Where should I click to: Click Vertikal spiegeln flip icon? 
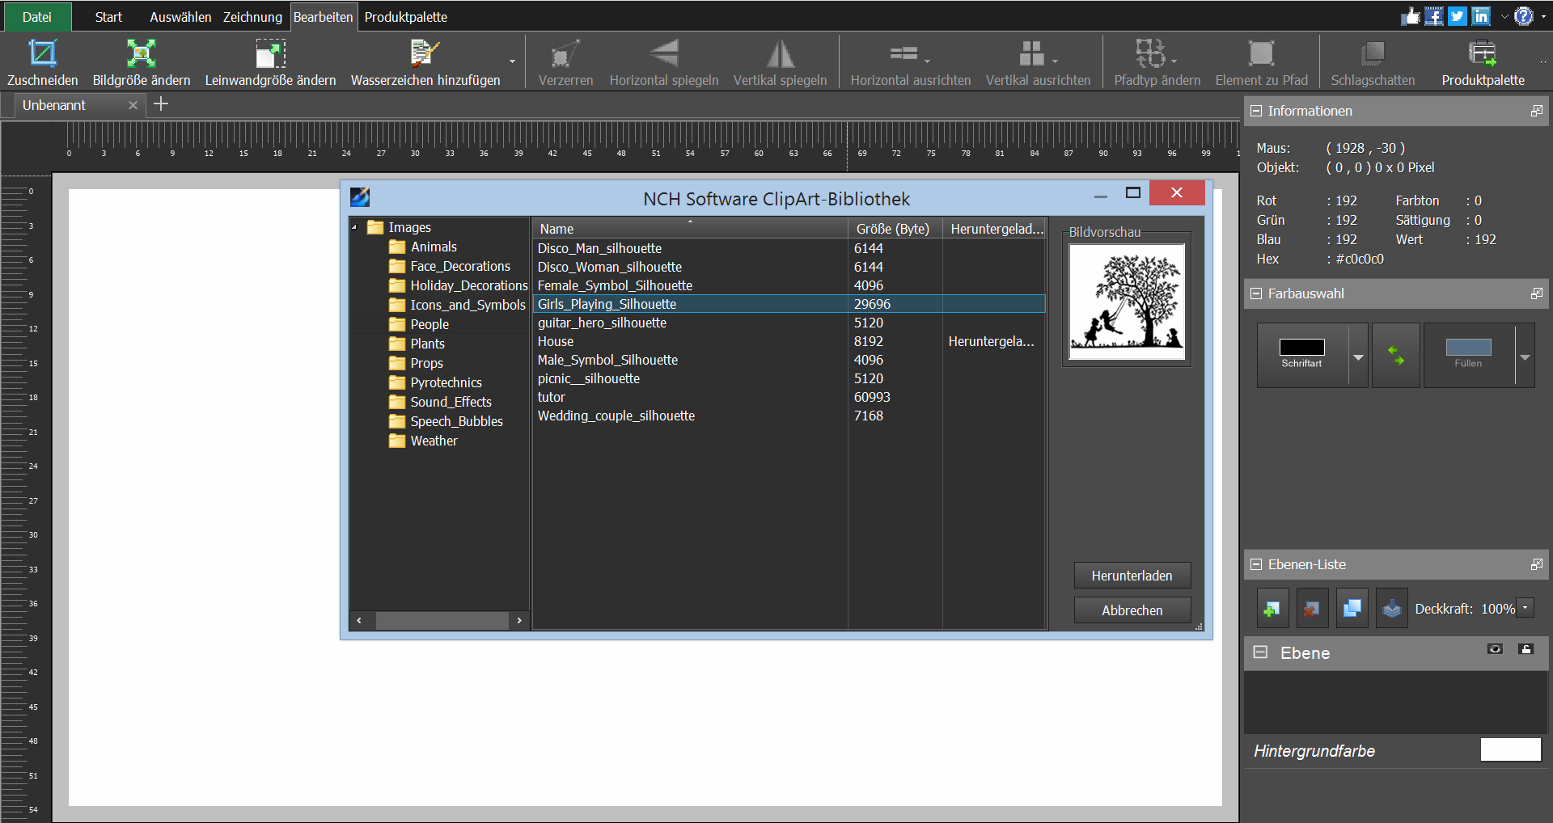(x=780, y=54)
